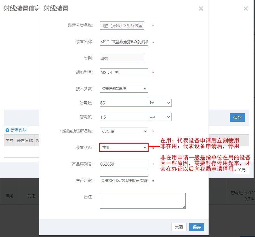Screen dimensions: 255x237
Task: Open the 装置状态 dropdown showing 在用
Action: pos(124,147)
